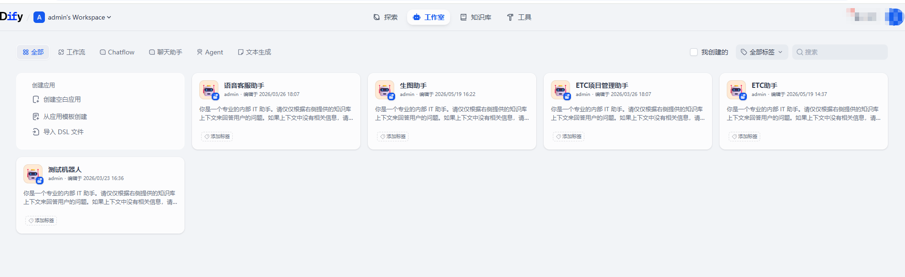
Task: Click the search magnifier icon
Action: click(799, 52)
